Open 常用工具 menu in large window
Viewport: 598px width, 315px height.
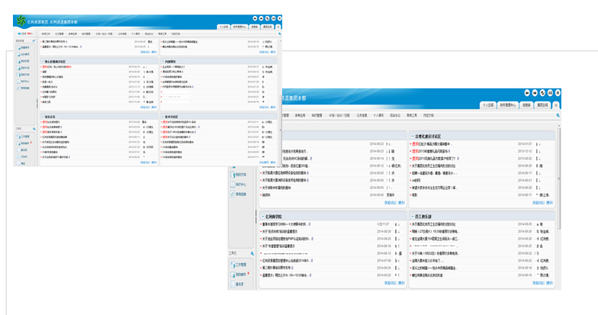pos(412,115)
